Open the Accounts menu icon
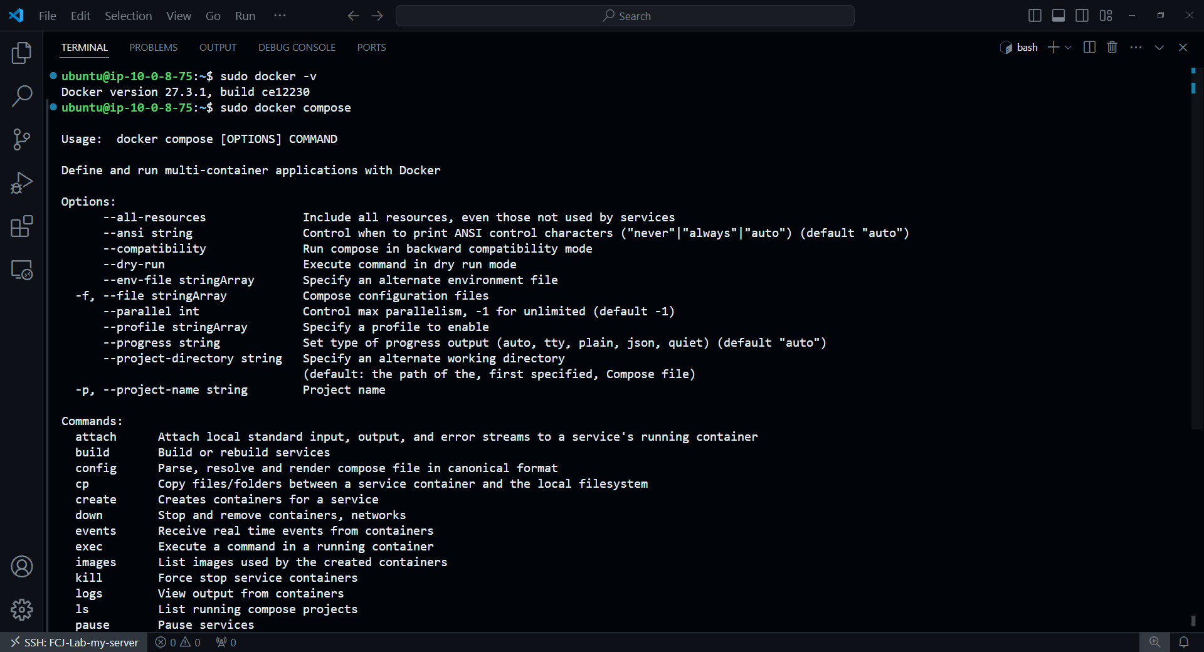The height and width of the screenshot is (652, 1204). [x=22, y=566]
